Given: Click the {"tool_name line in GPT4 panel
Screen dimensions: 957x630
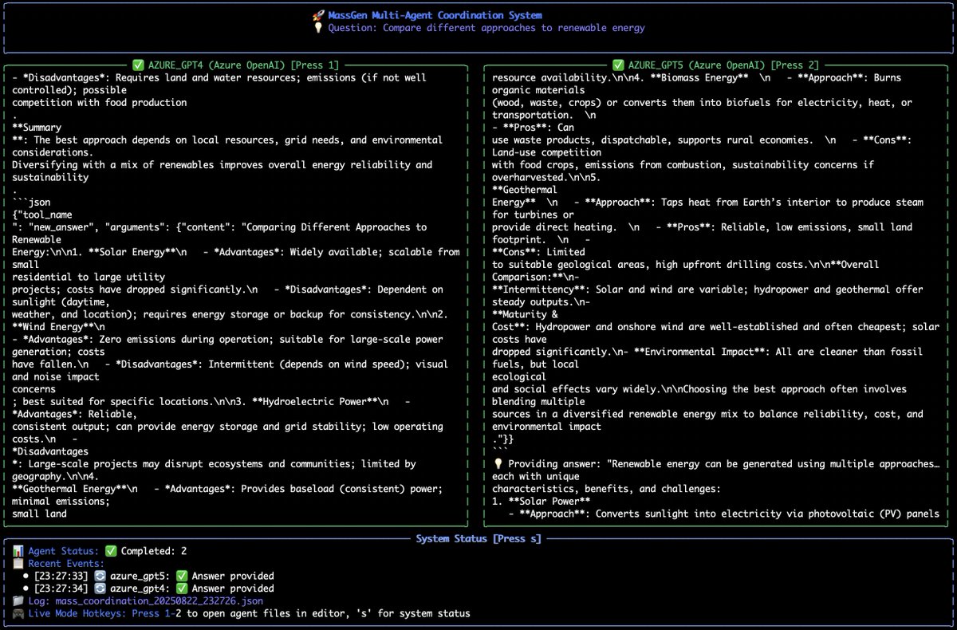Looking at the screenshot, I should [43, 215].
